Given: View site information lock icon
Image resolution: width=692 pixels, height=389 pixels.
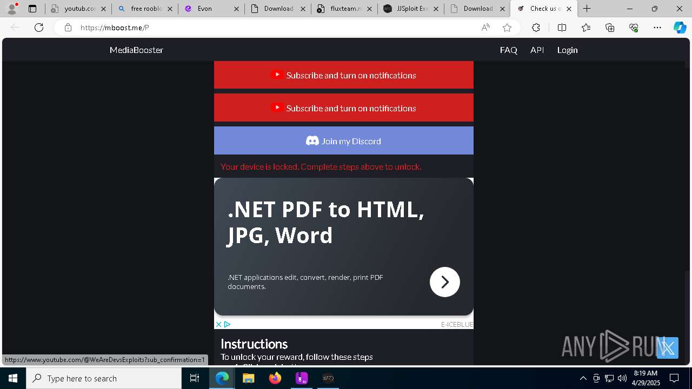Looking at the screenshot, I should (68, 28).
